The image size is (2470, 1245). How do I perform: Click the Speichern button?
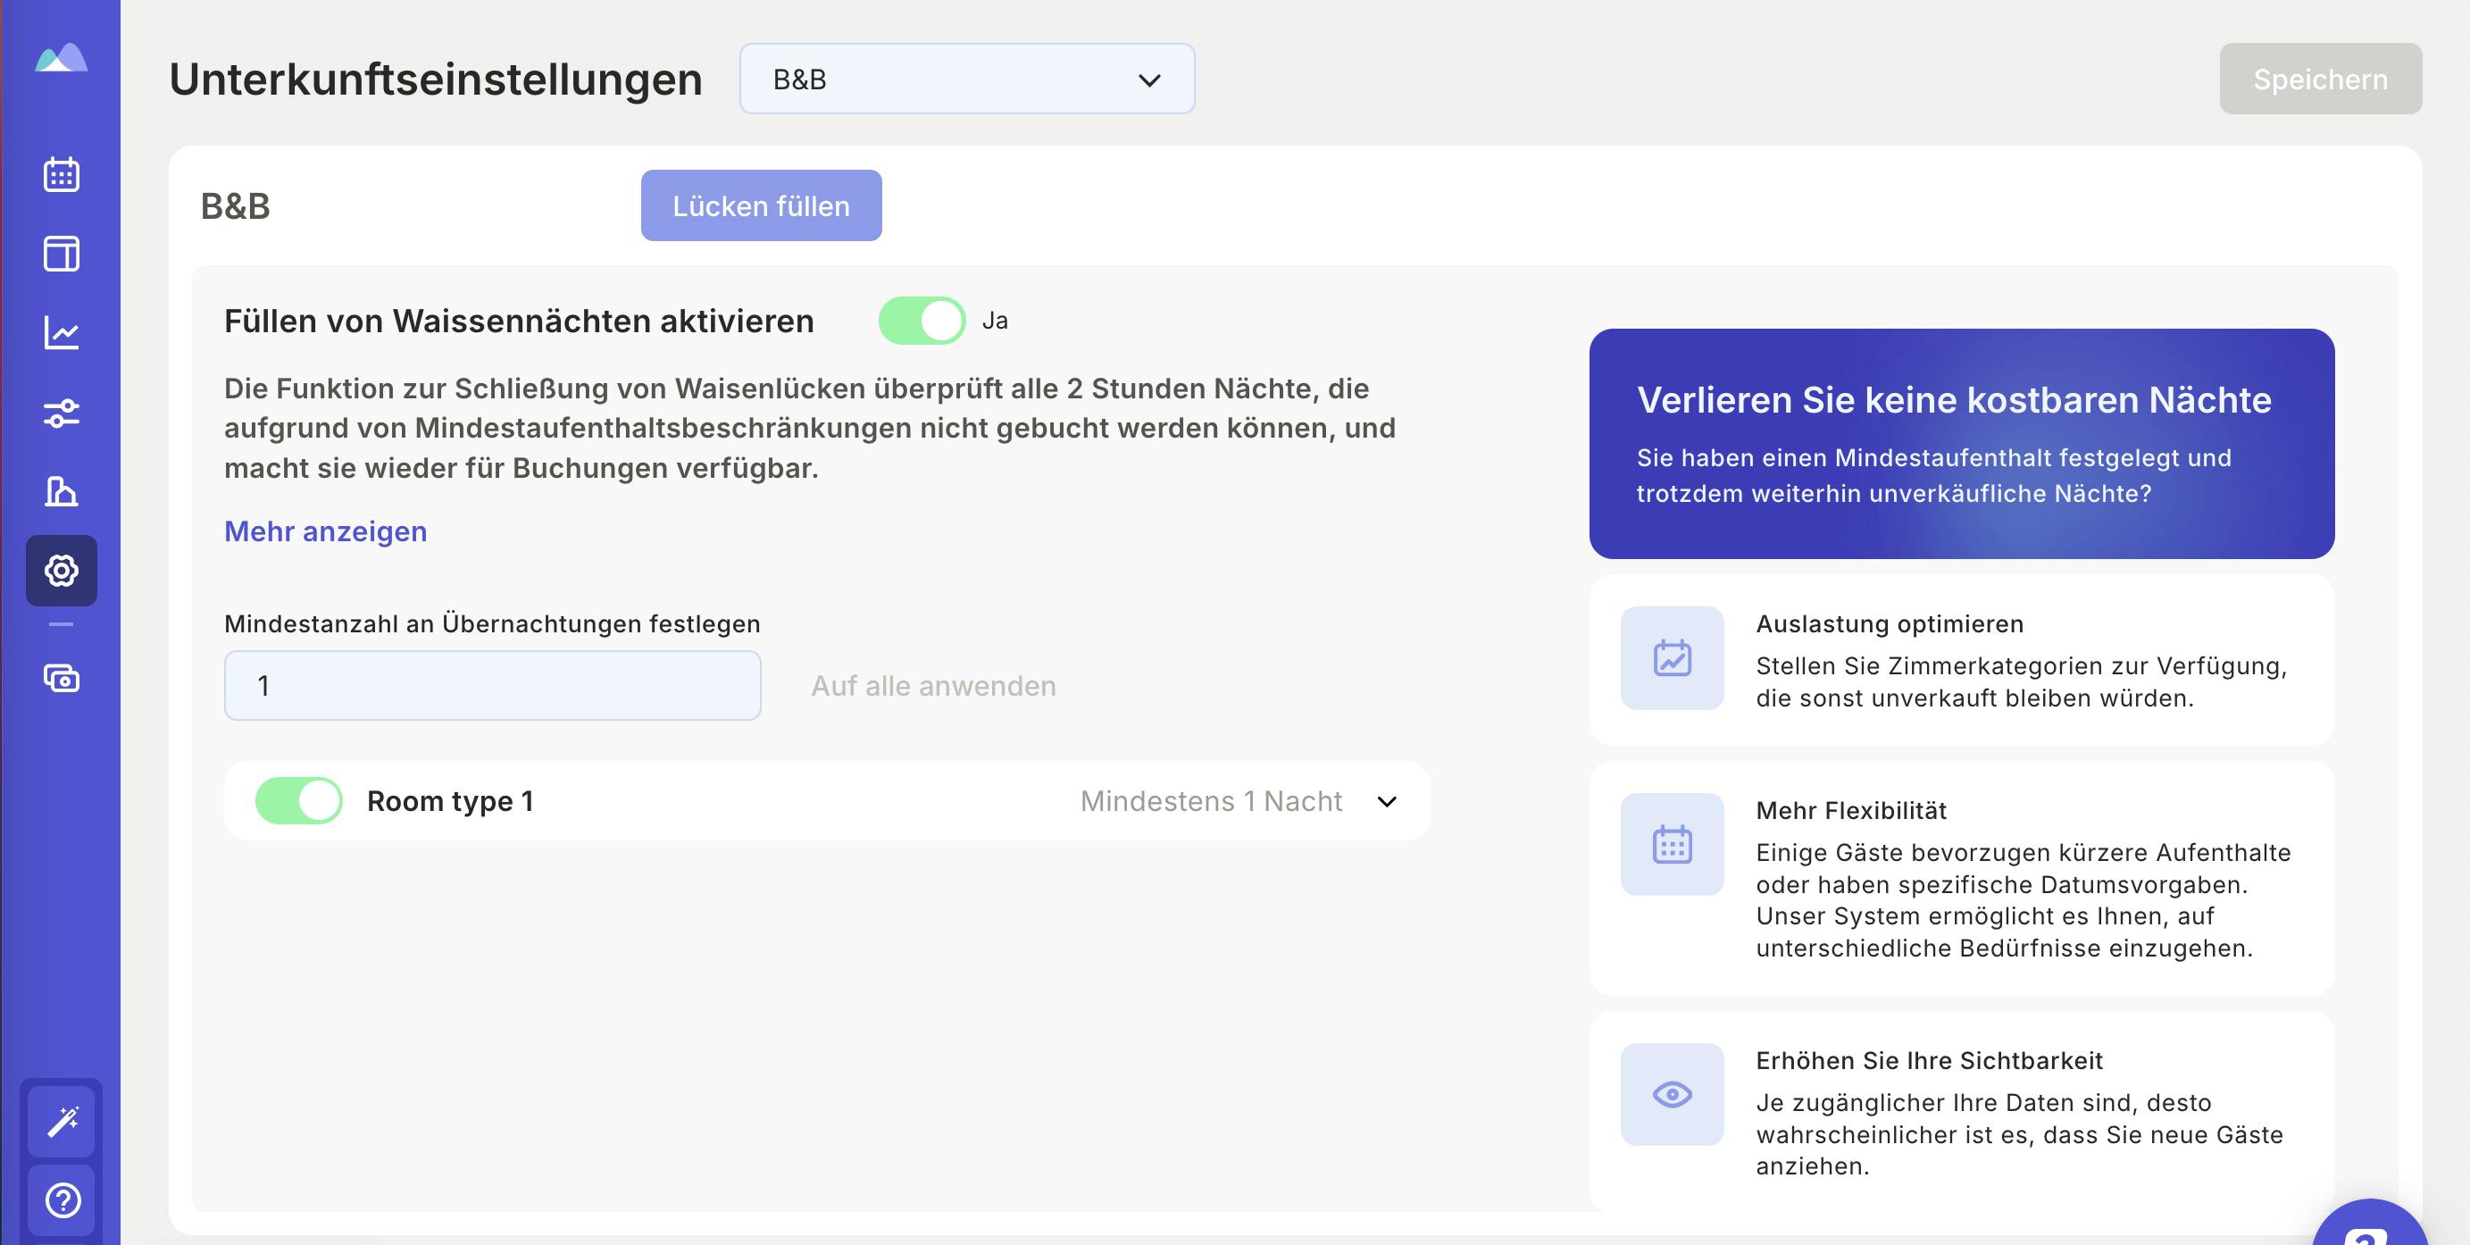pyautogui.click(x=2320, y=79)
